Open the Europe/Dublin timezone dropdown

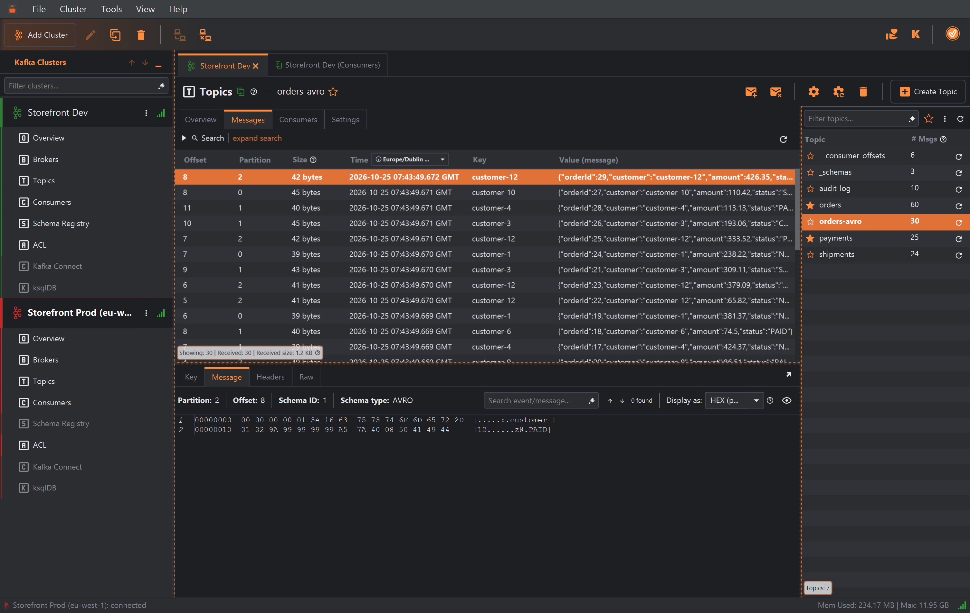(410, 159)
